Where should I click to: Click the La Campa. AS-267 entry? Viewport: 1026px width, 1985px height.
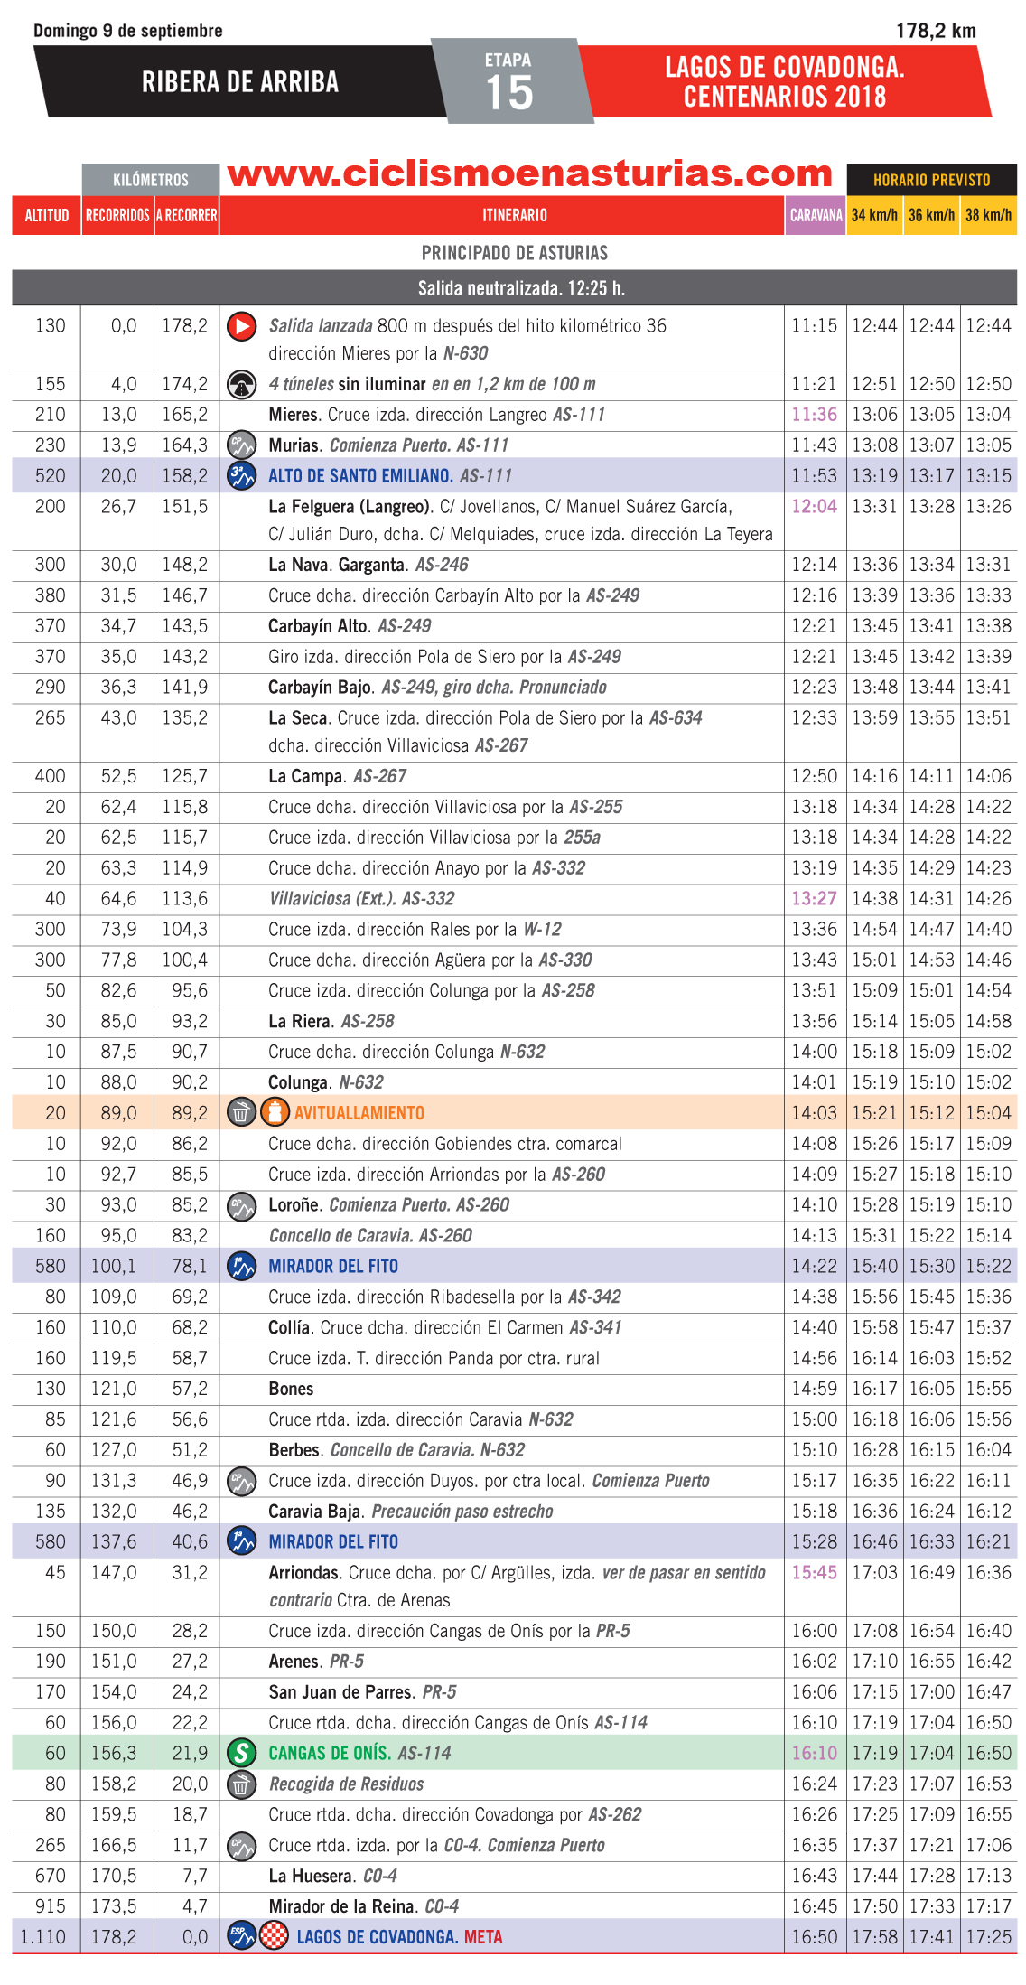pos(337,776)
